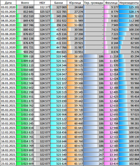This screenshot has height=166, width=140.
Task: Select the Нерезиденты value 125 201
Action: pos(129,7)
